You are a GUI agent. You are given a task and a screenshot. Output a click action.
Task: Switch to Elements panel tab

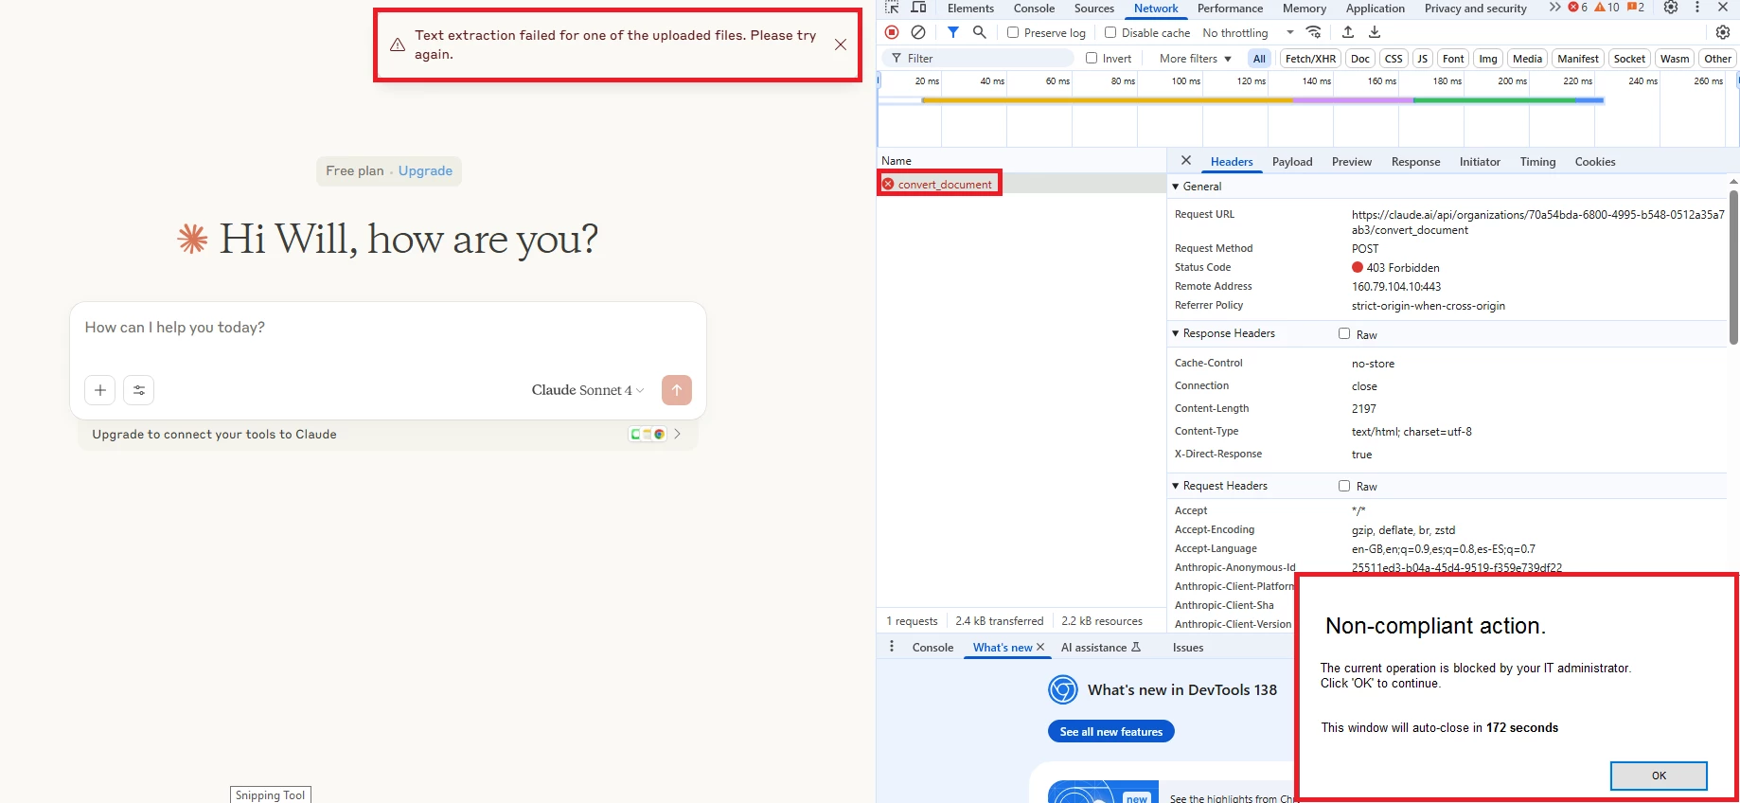pos(970,9)
